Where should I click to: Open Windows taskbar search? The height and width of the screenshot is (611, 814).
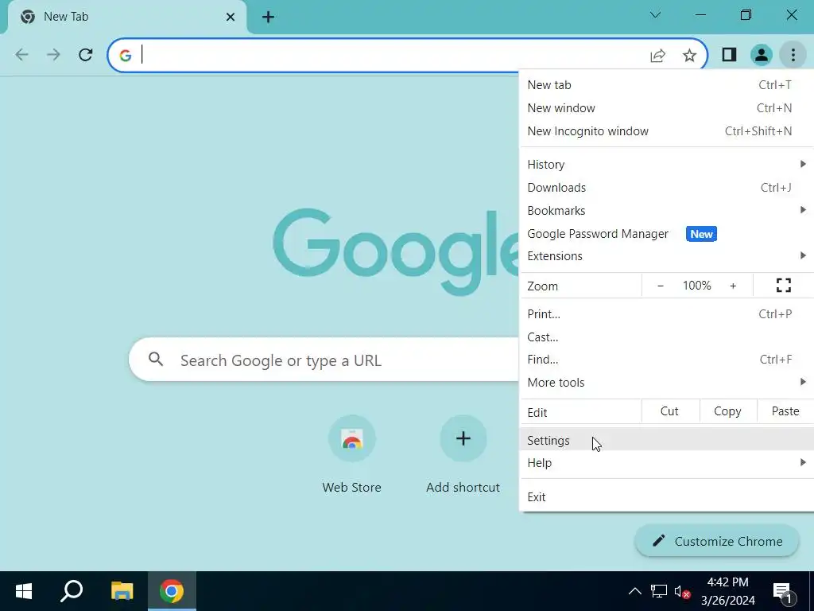coord(72,591)
